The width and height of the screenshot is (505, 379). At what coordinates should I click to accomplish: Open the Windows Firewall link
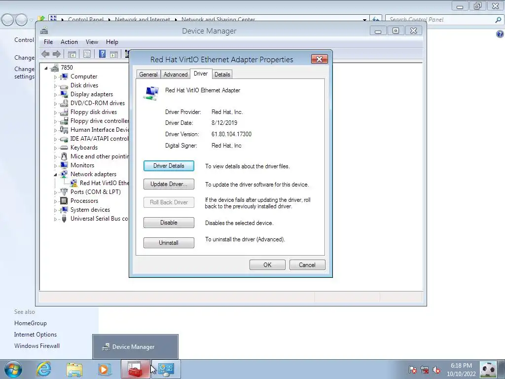pyautogui.click(x=37, y=346)
